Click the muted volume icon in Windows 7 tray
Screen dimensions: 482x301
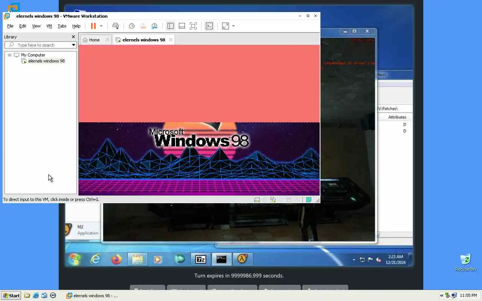pyautogui.click(x=378, y=260)
